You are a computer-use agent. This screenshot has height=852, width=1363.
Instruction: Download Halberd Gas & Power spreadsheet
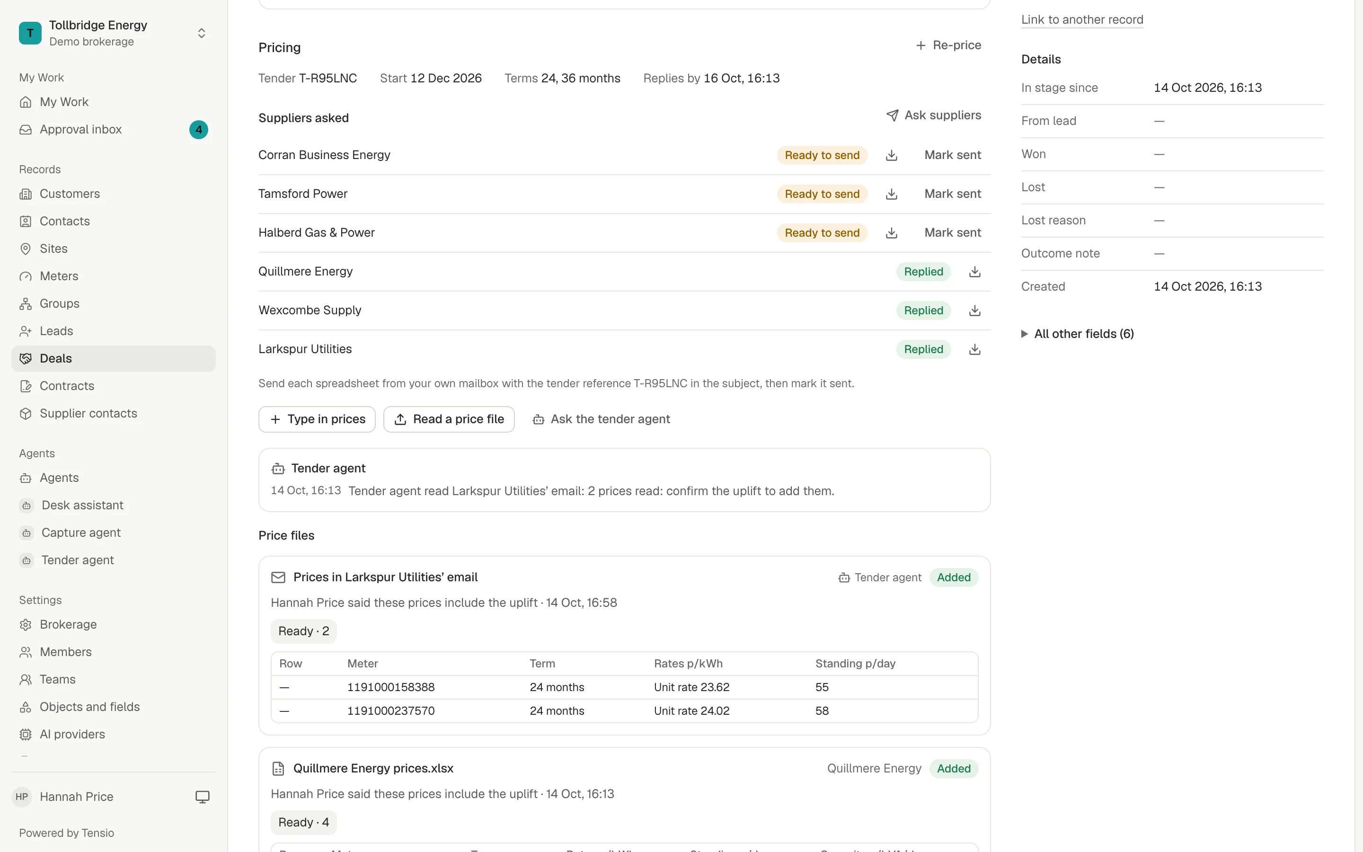(x=891, y=233)
